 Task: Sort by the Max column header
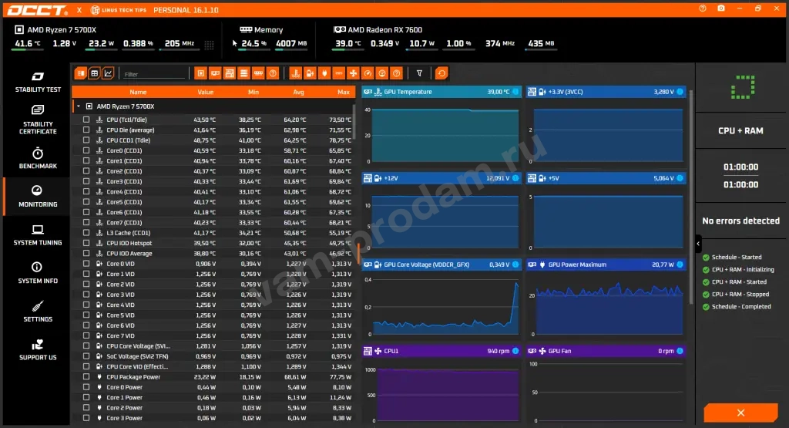click(x=344, y=92)
